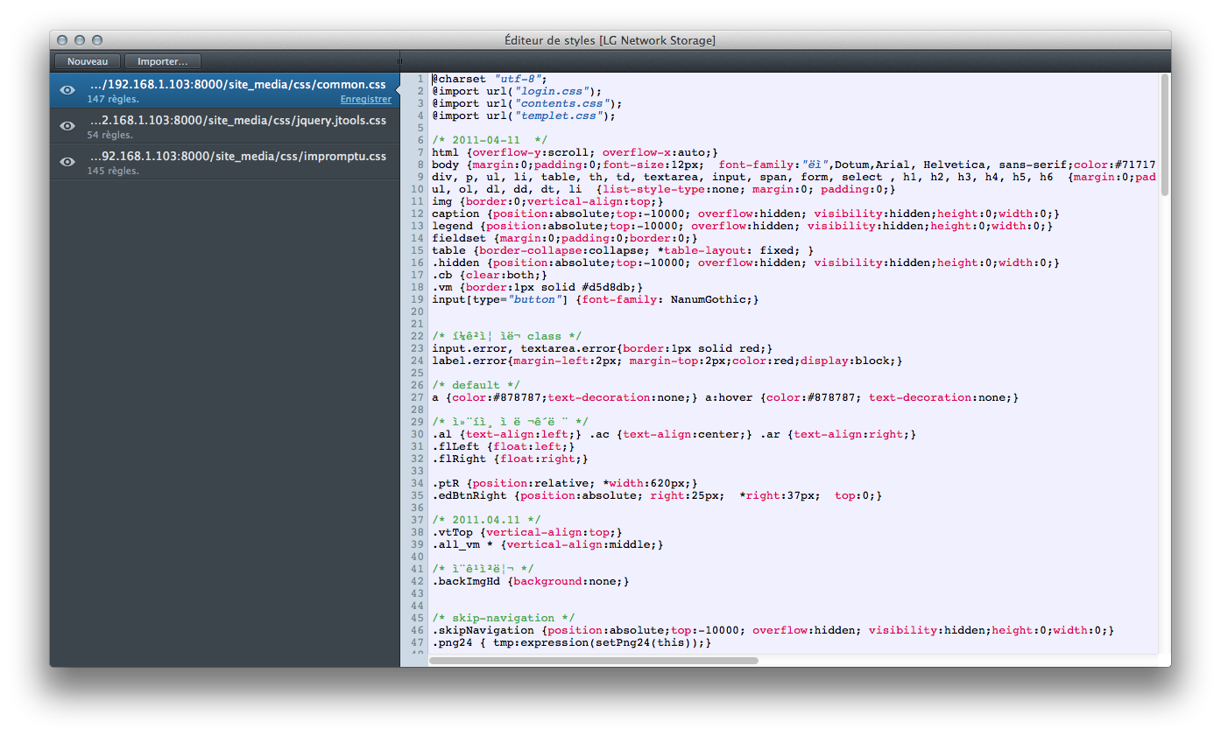1221x736 pixels.
Task: Click the window title Éditeur de styles
Action: (610, 40)
